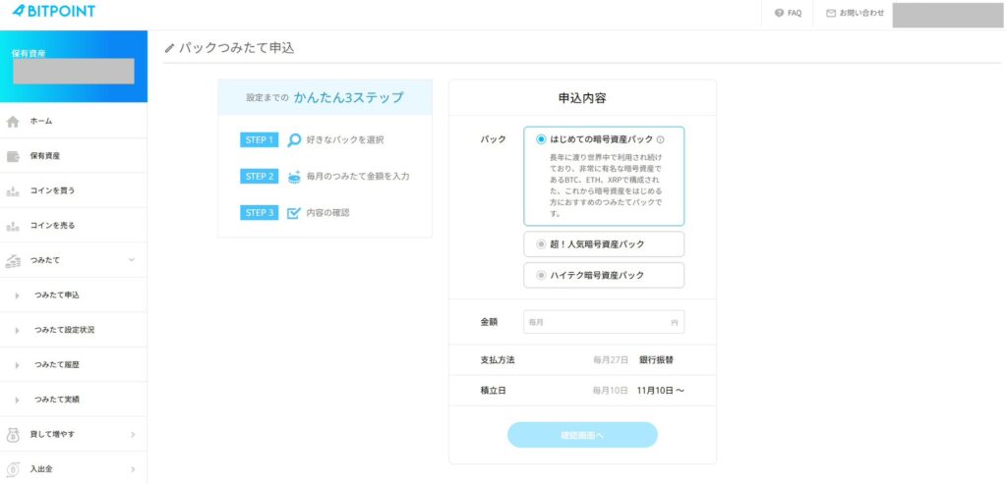Click the 確認画面へ button
Image resolution: width=1007 pixels, height=484 pixels.
click(582, 435)
